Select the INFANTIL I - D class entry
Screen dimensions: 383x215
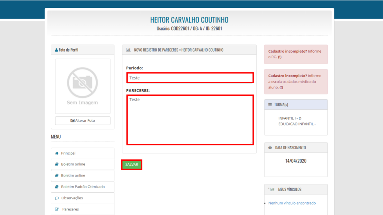coord(290,118)
